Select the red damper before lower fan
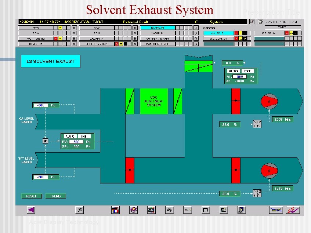The height and width of the screenshot is (233, 311). point(236,170)
